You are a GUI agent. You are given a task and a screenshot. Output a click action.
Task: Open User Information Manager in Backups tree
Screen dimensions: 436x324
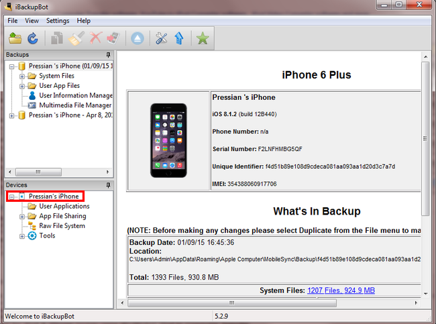pos(75,95)
